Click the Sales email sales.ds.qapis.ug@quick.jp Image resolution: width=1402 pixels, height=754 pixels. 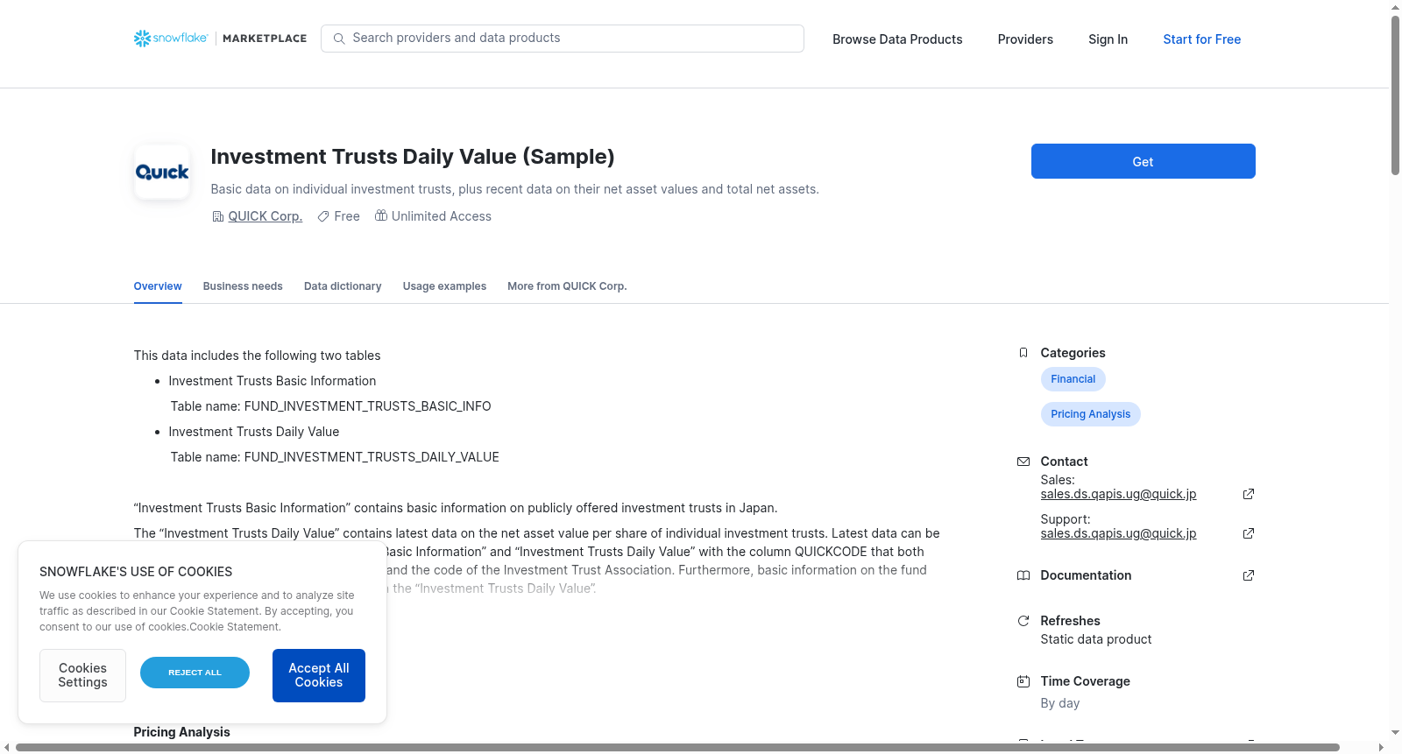tap(1118, 494)
